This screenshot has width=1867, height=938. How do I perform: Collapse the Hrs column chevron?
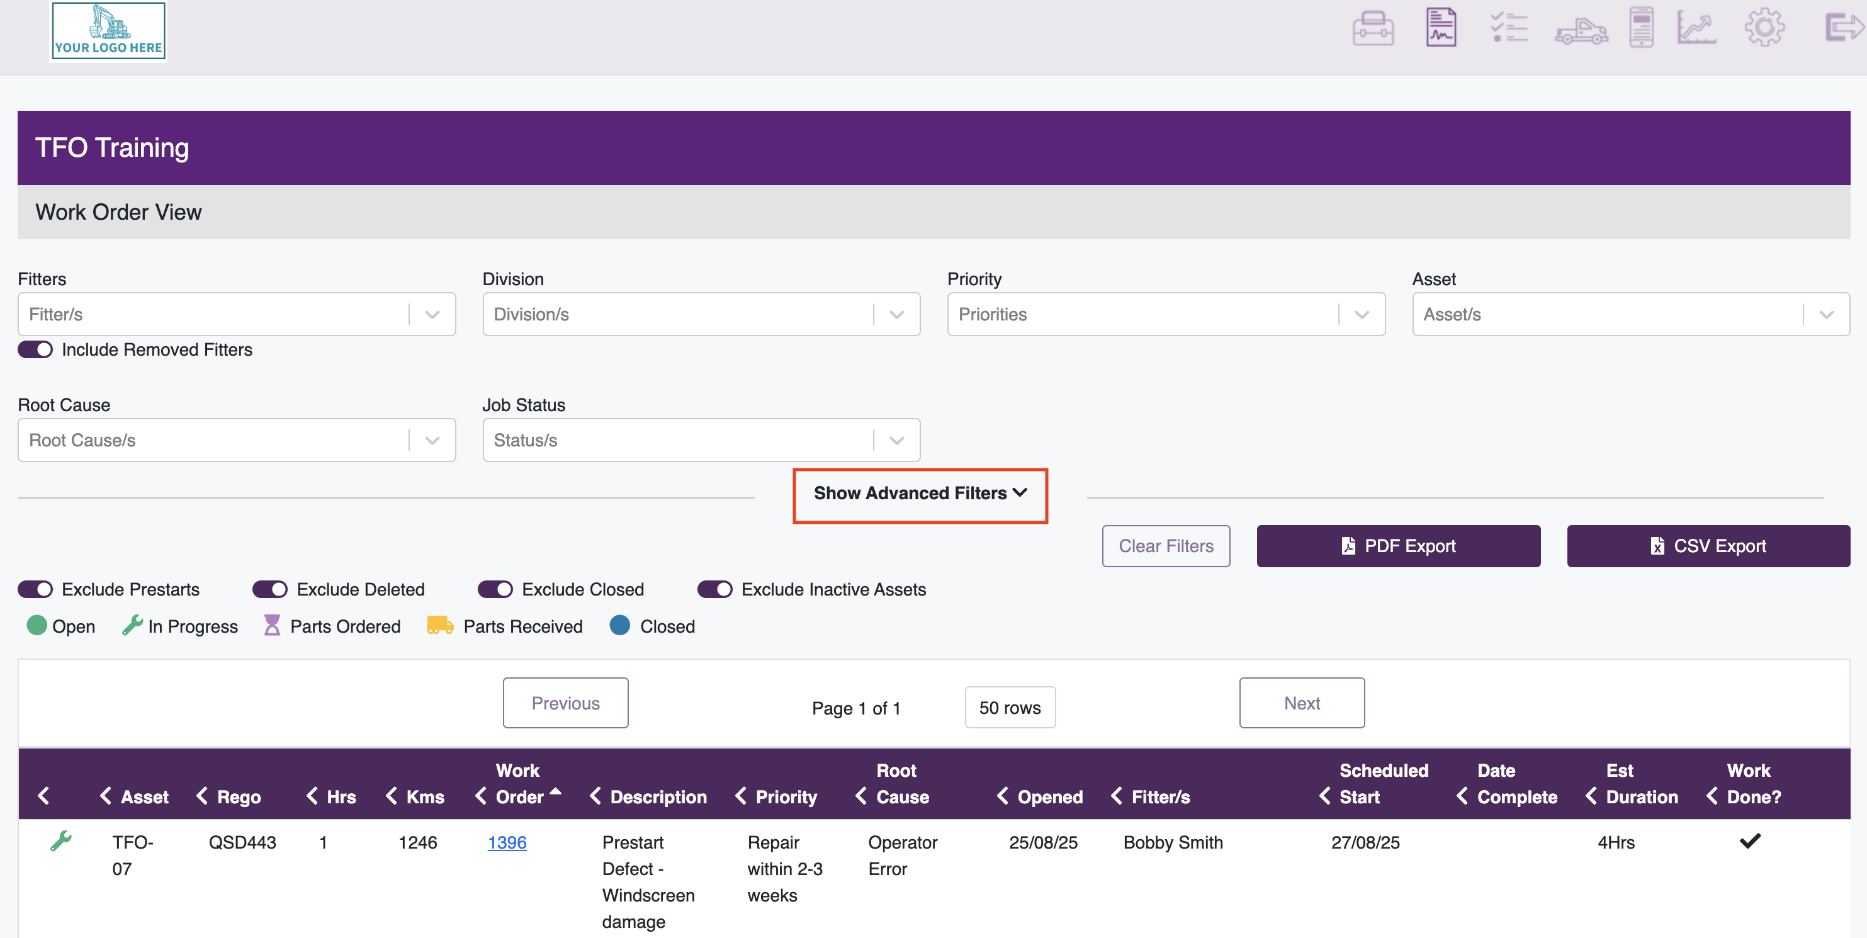(x=312, y=796)
